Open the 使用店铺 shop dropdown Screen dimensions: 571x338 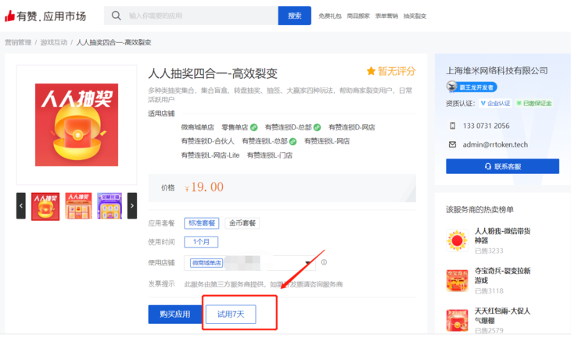250,263
